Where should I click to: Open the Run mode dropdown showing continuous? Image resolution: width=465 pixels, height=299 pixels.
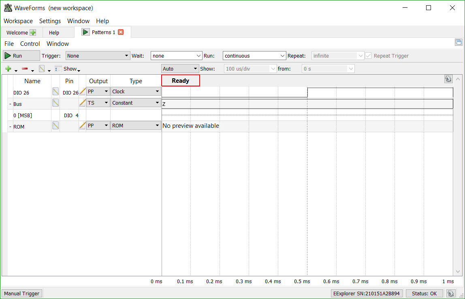(x=254, y=56)
